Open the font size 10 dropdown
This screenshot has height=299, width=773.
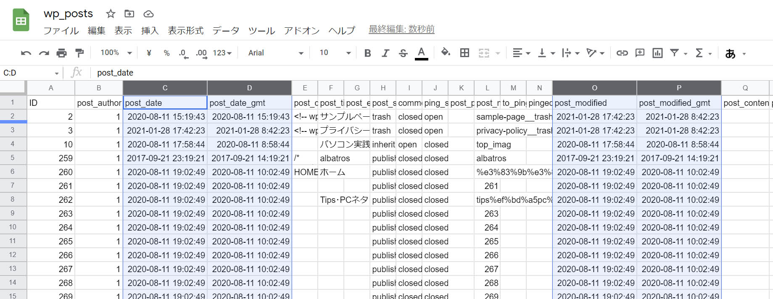click(335, 53)
